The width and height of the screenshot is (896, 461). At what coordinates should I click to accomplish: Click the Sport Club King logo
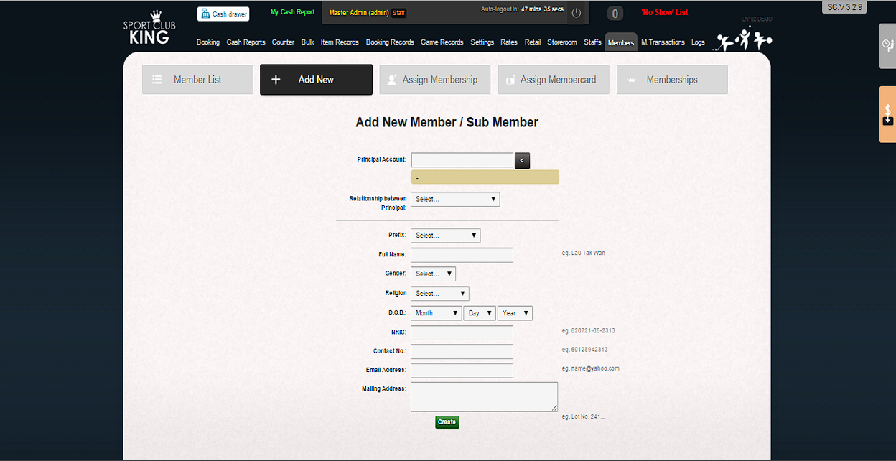click(149, 29)
